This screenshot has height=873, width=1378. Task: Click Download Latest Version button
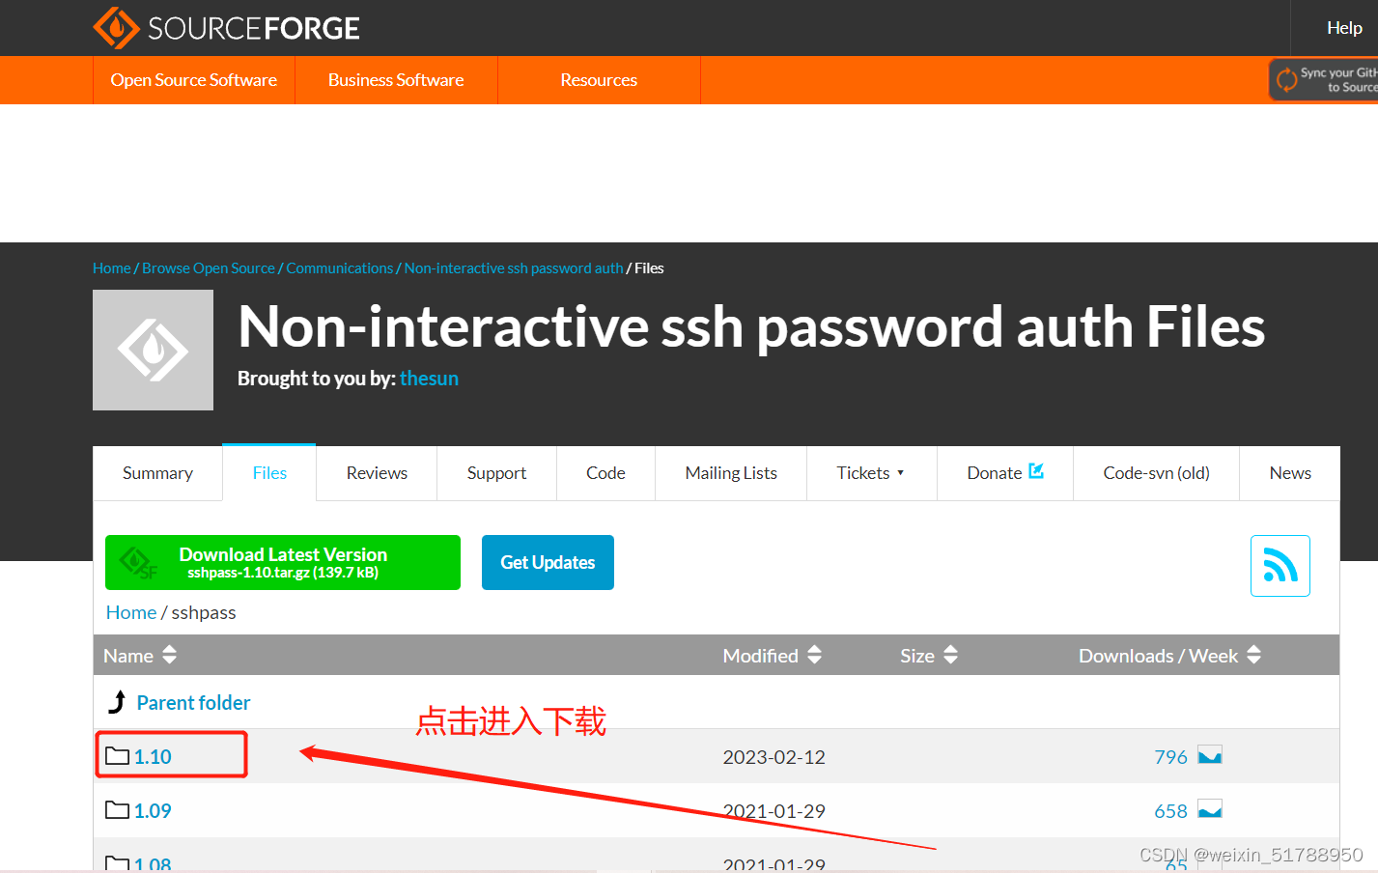tap(283, 562)
